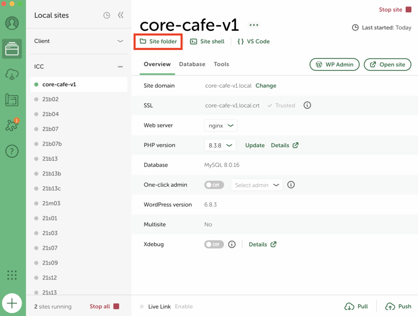This screenshot has height=316, width=418.
Task: Switch to the Database tab
Action: point(192,64)
